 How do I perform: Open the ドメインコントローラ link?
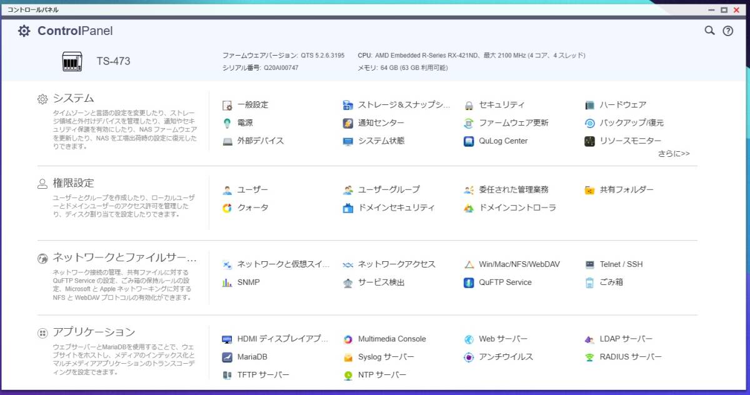tap(517, 207)
